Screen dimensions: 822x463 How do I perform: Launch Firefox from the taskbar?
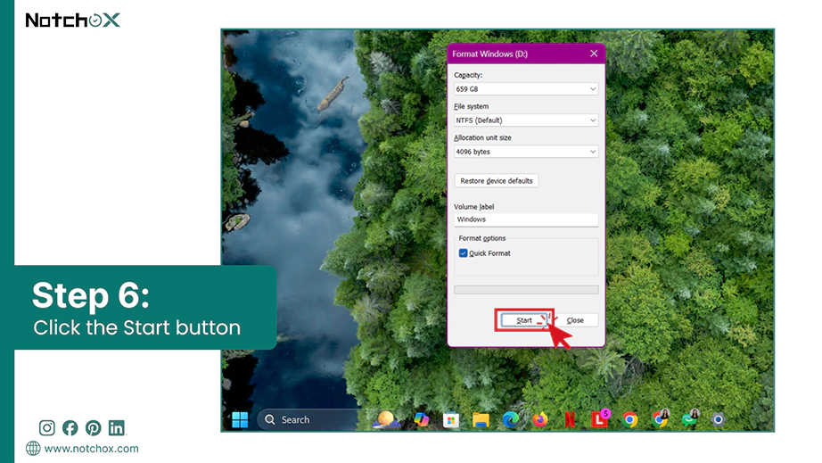point(540,419)
